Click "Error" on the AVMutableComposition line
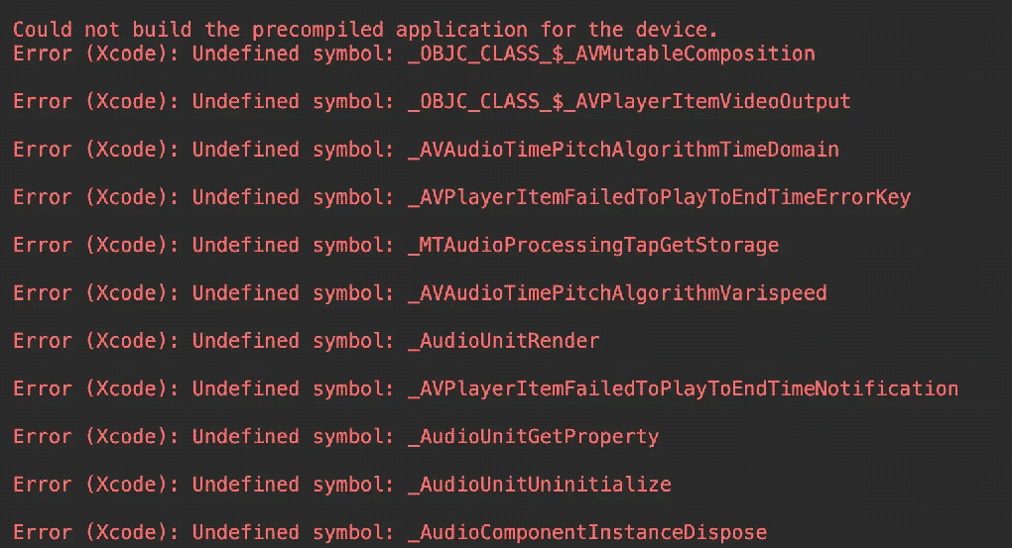The width and height of the screenshot is (1012, 548). (x=43, y=54)
